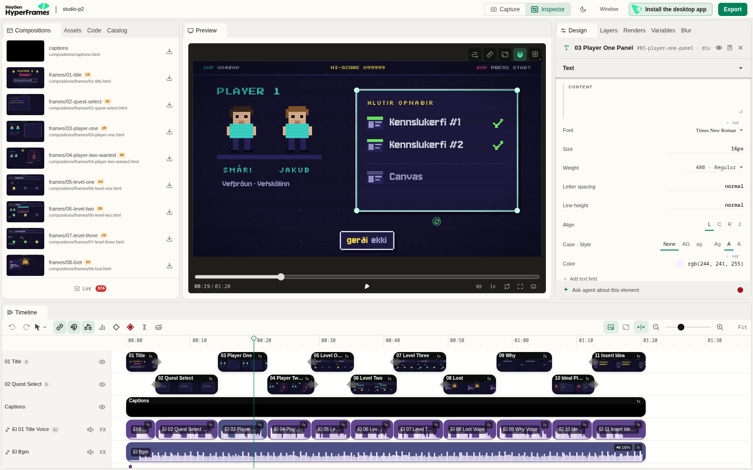Image resolution: width=753 pixels, height=470 pixels.
Task: Expand the Add text field option
Action: pyautogui.click(x=580, y=279)
